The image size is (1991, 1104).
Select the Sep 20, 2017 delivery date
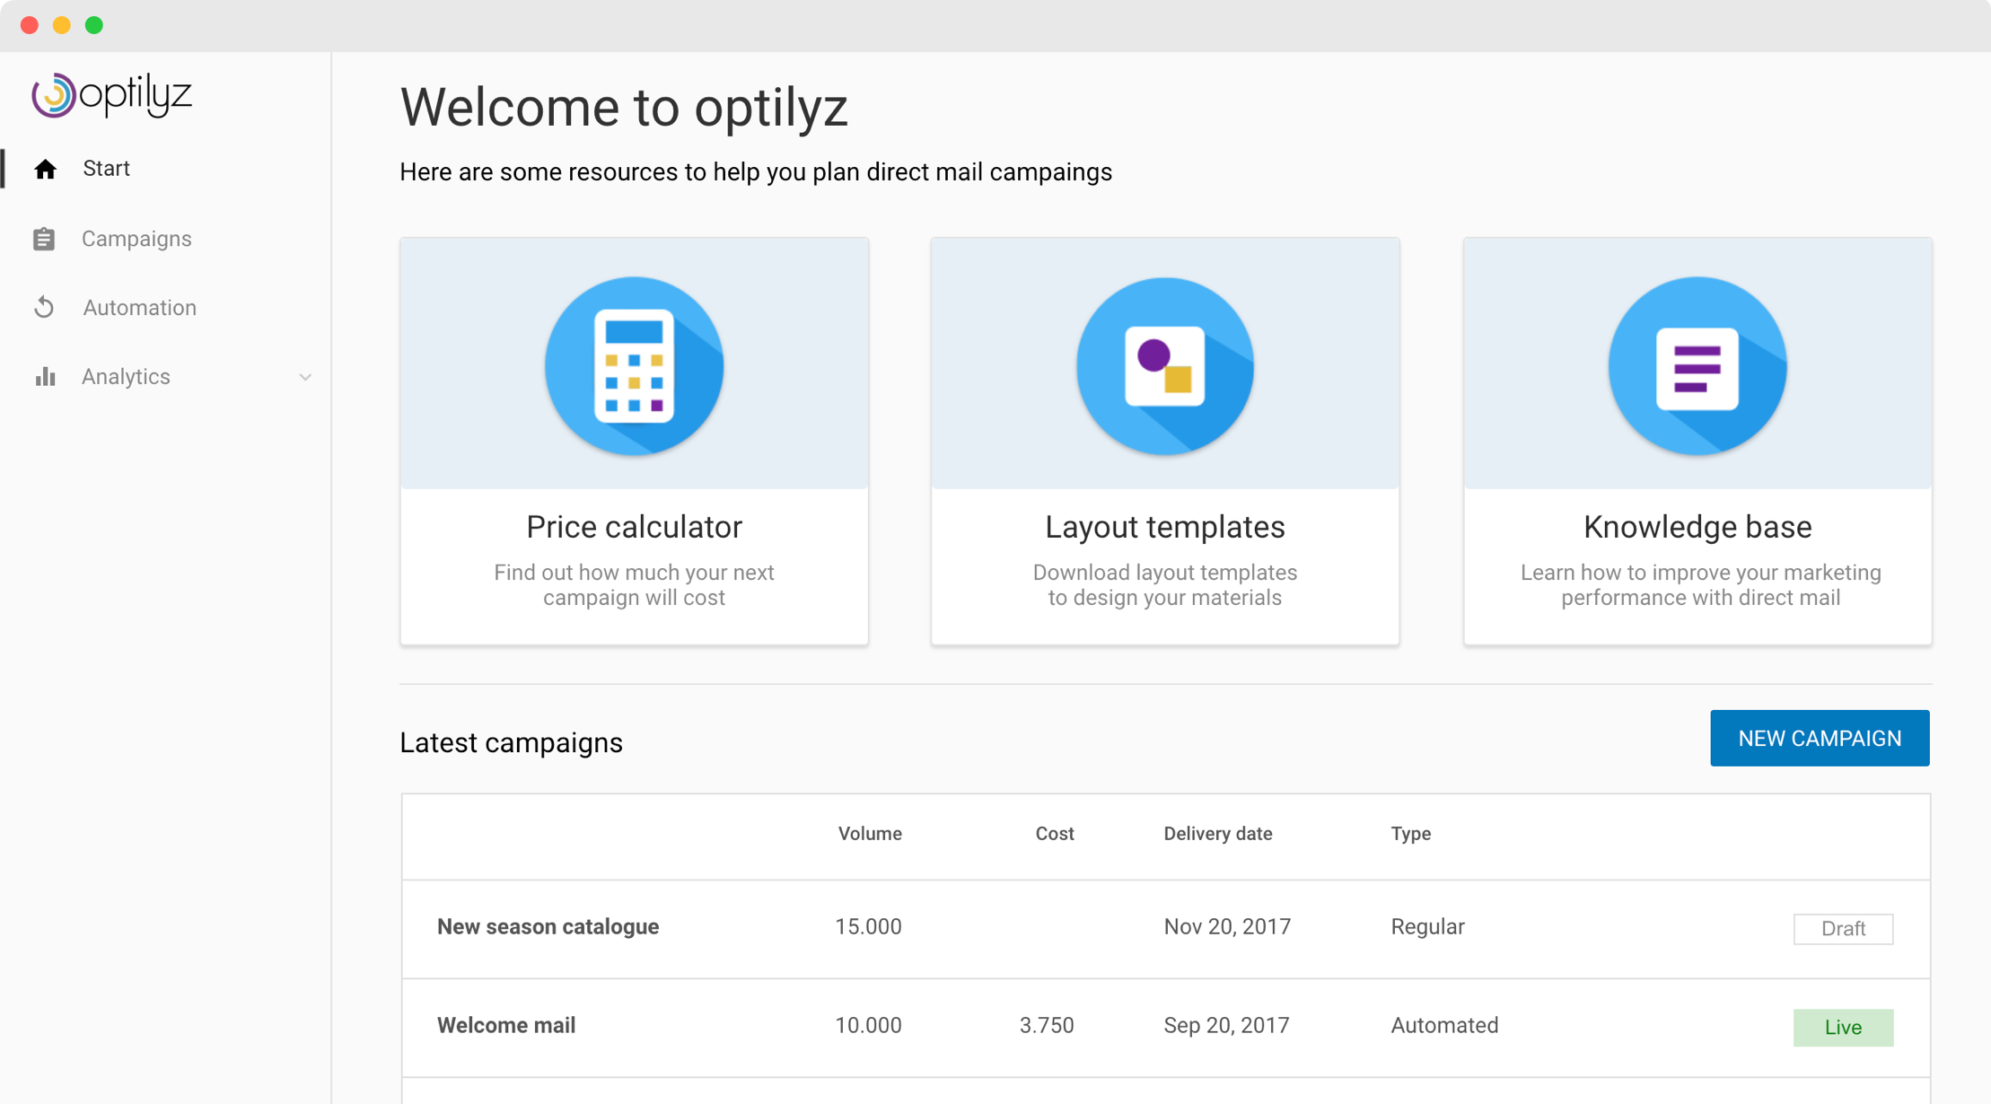click(1226, 1026)
